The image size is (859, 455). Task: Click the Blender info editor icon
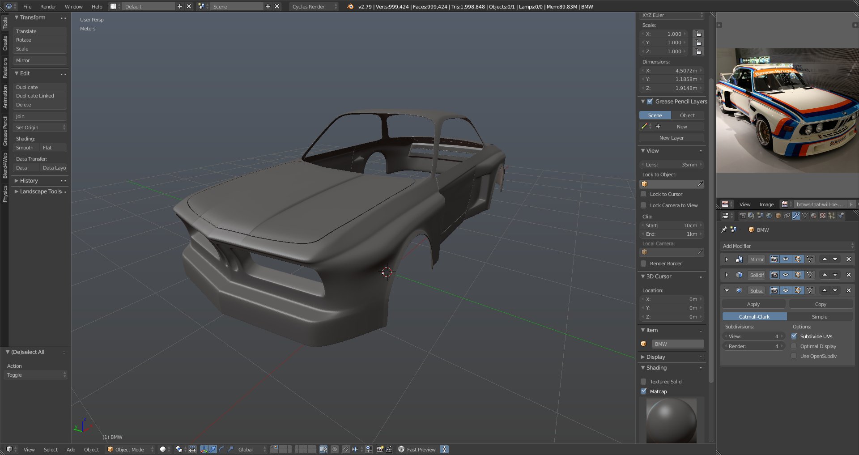(x=9, y=6)
